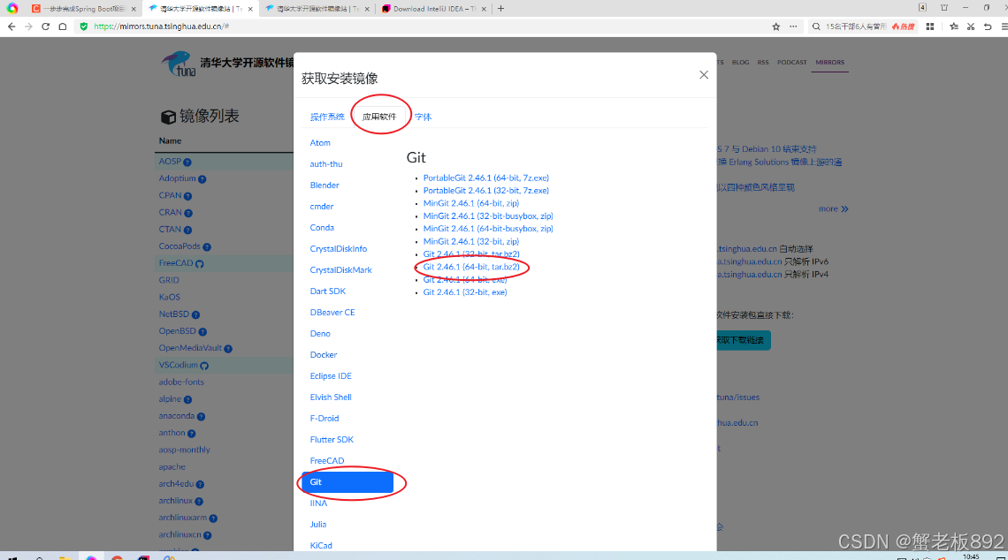This screenshot has width=1008, height=560.
Task: Select F-Droid in software list
Action: pos(325,418)
